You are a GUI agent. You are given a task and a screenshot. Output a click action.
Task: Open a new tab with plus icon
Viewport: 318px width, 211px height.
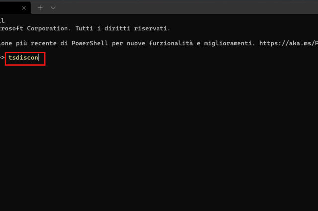[40, 8]
